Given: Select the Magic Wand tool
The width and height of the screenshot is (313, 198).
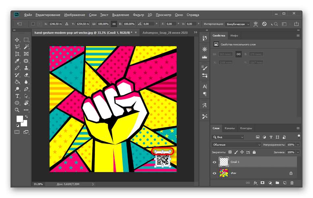Looking at the screenshot, I should click(x=26, y=47).
